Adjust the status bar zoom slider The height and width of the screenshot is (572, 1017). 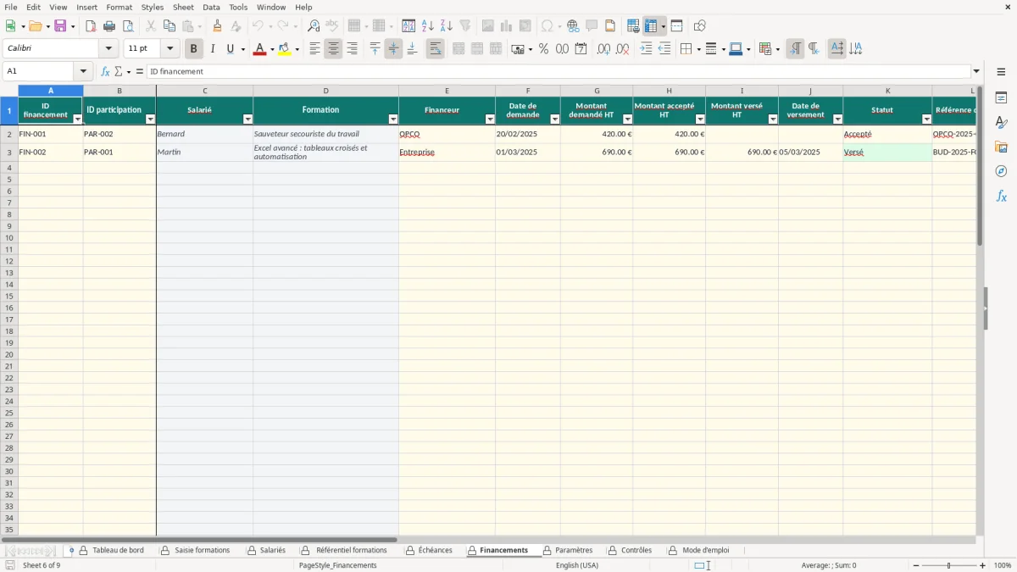(x=949, y=565)
